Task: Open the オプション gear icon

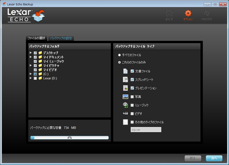Action: [x=188, y=14]
